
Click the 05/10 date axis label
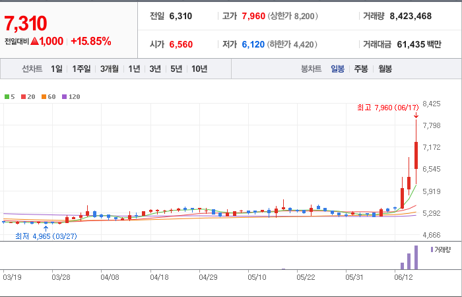pyautogui.click(x=257, y=277)
